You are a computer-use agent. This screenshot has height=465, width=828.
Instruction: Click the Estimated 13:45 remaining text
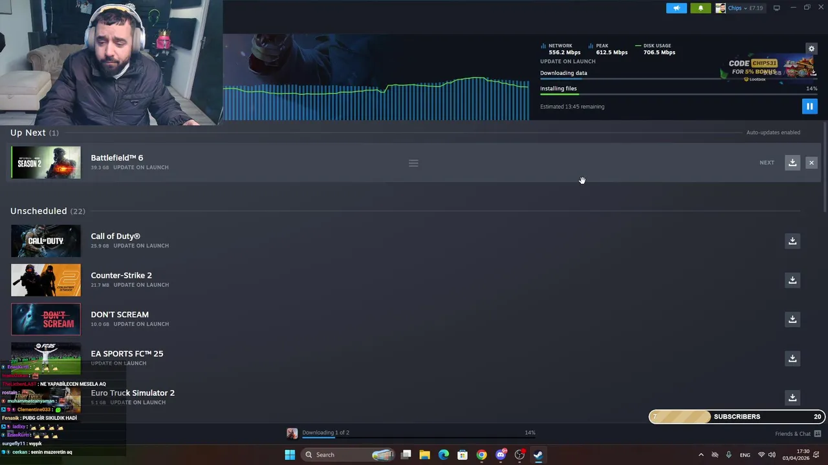coord(572,107)
